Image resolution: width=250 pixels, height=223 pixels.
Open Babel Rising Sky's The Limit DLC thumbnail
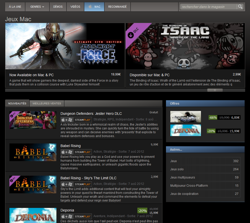[x=33, y=185]
